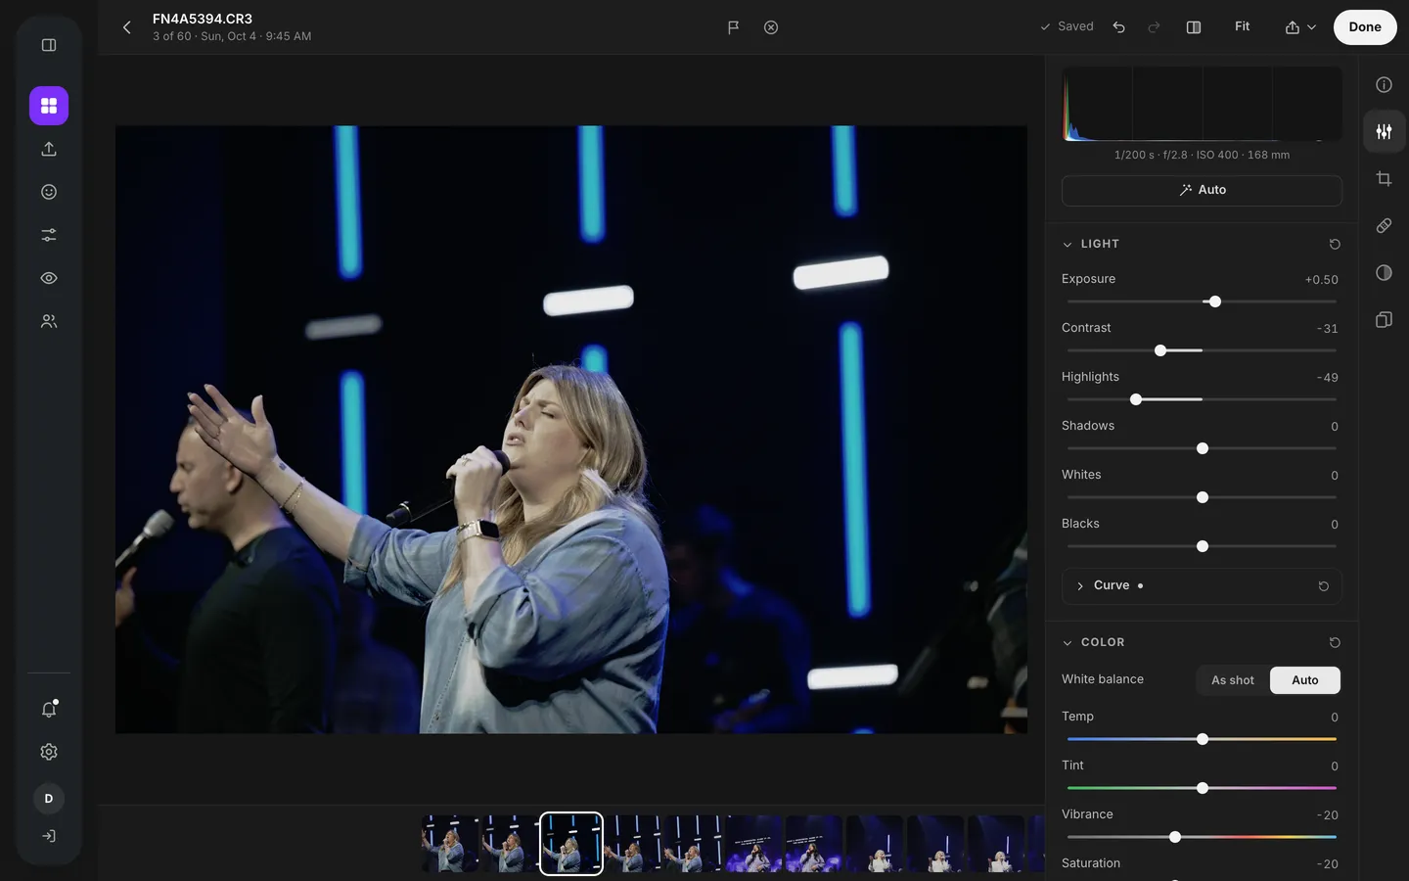Flag this photo
1409x881 pixels.
[733, 27]
